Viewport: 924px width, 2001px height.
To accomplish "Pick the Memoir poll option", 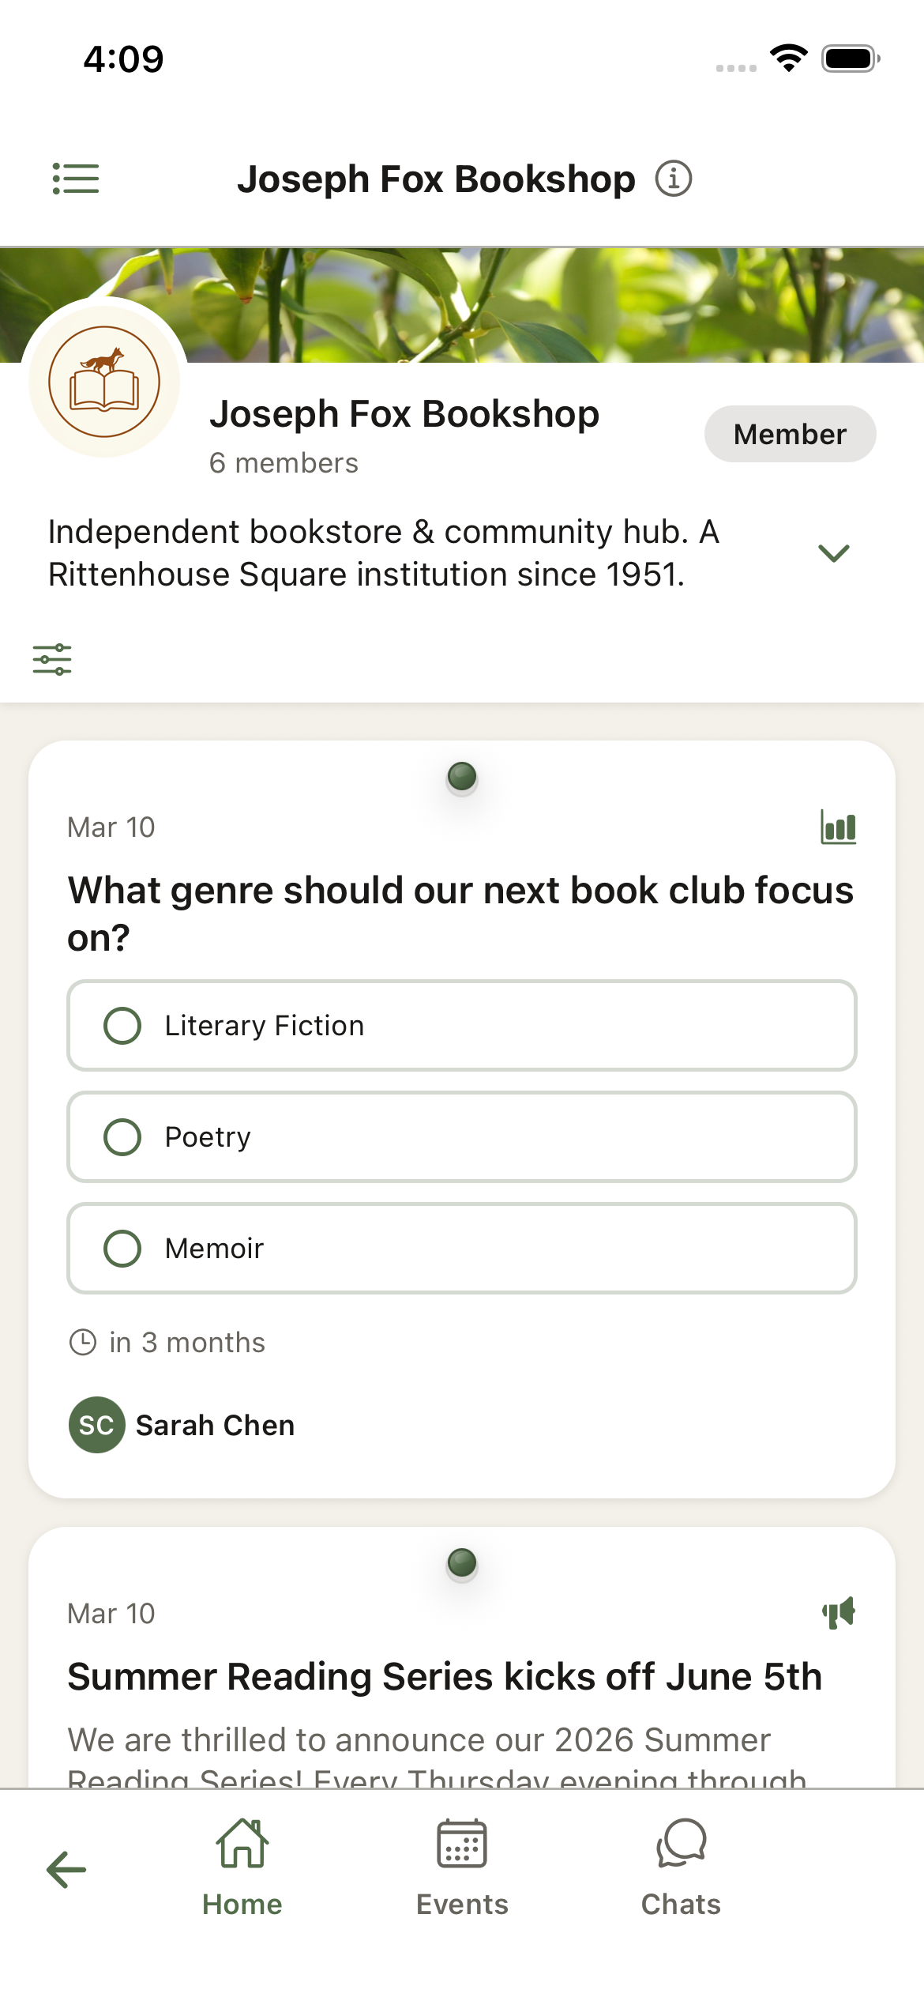I will [x=462, y=1249].
